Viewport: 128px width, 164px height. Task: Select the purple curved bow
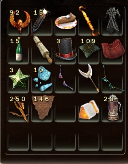pos(65,78)
